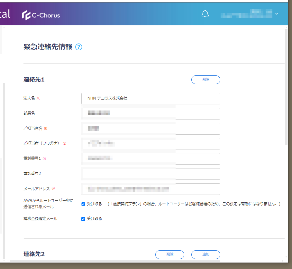The height and width of the screenshot is (269, 292).
Task: Click the blurred account name in header
Action: (246, 14)
